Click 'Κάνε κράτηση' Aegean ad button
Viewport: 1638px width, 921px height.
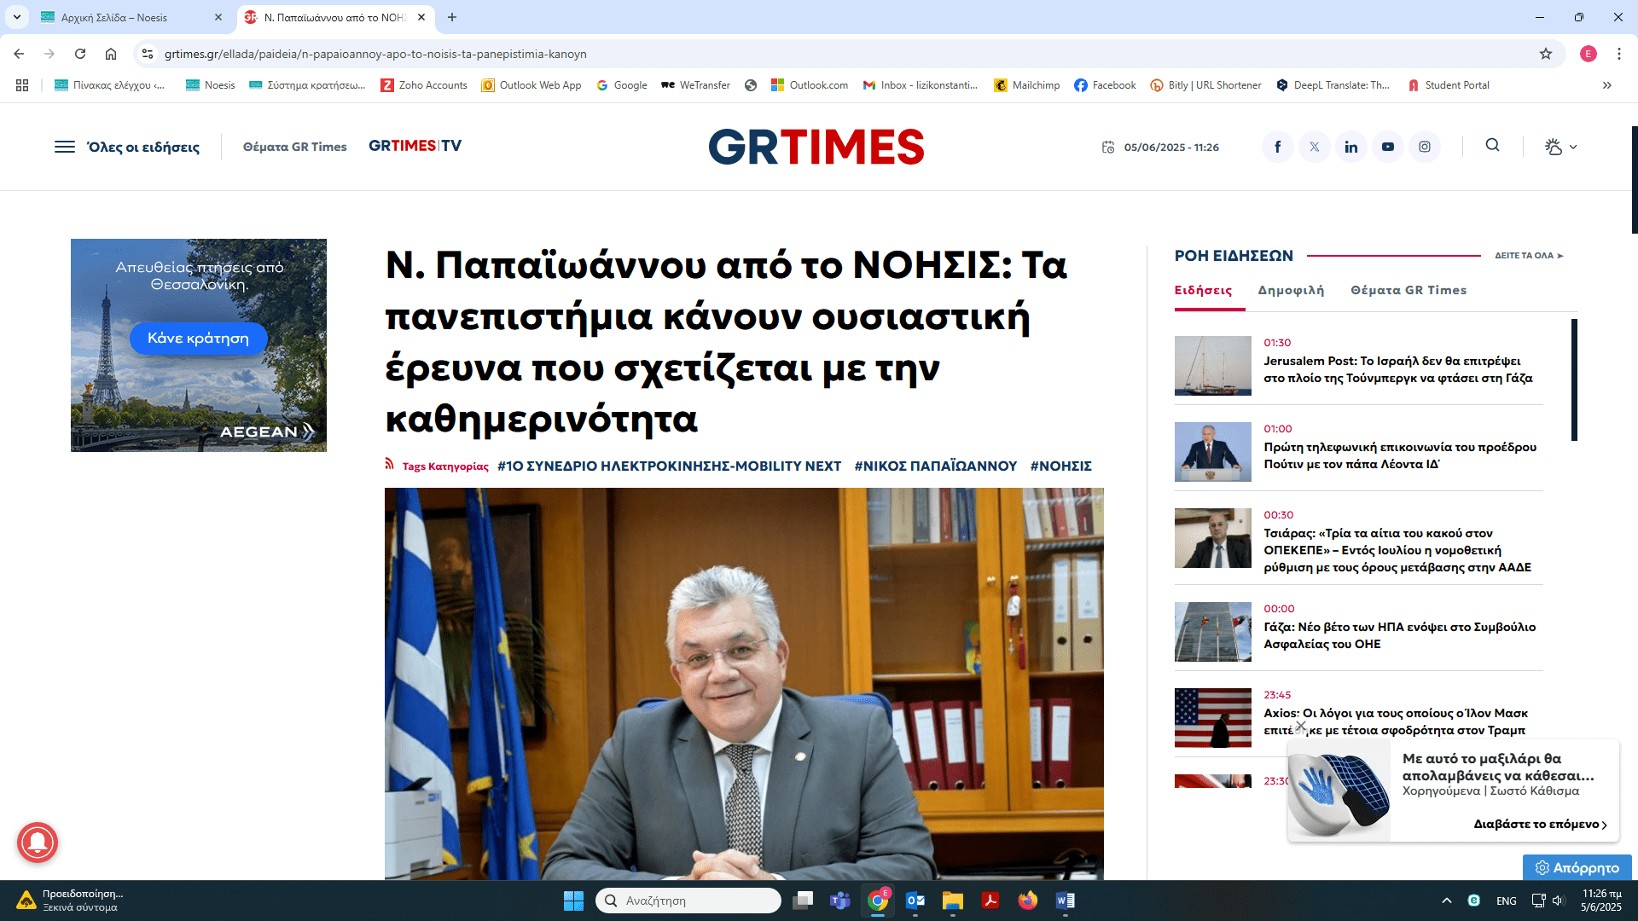(198, 338)
